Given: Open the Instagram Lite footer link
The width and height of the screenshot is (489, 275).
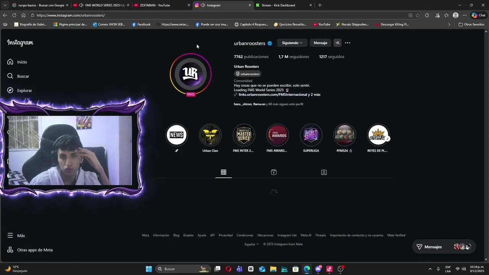Looking at the screenshot, I should [287, 235].
